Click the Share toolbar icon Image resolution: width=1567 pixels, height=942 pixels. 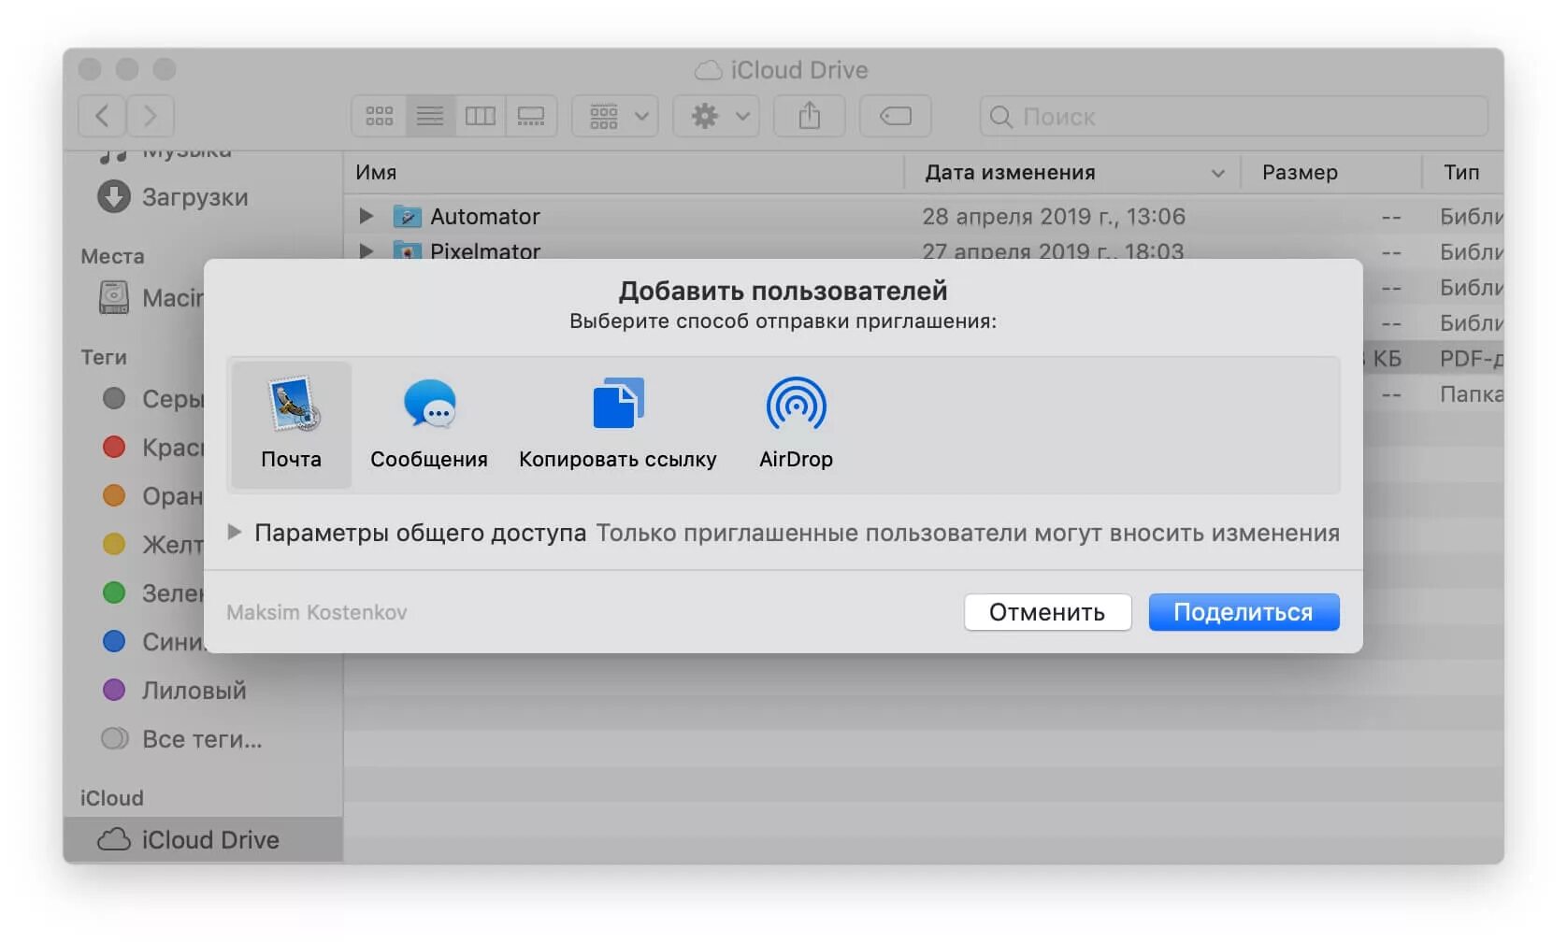810,116
